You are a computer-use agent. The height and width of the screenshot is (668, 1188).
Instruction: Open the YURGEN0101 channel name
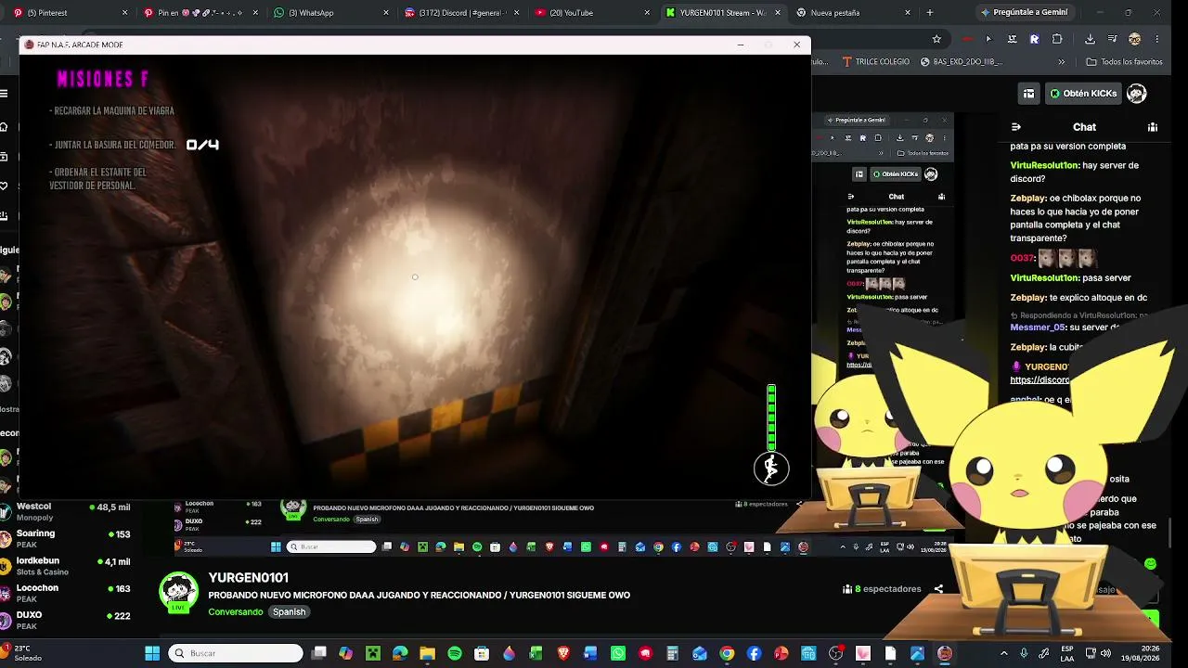[249, 578]
